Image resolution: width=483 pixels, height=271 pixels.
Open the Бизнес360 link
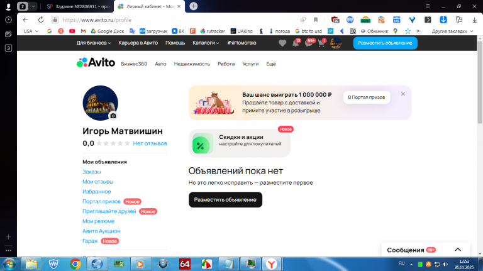(x=134, y=64)
